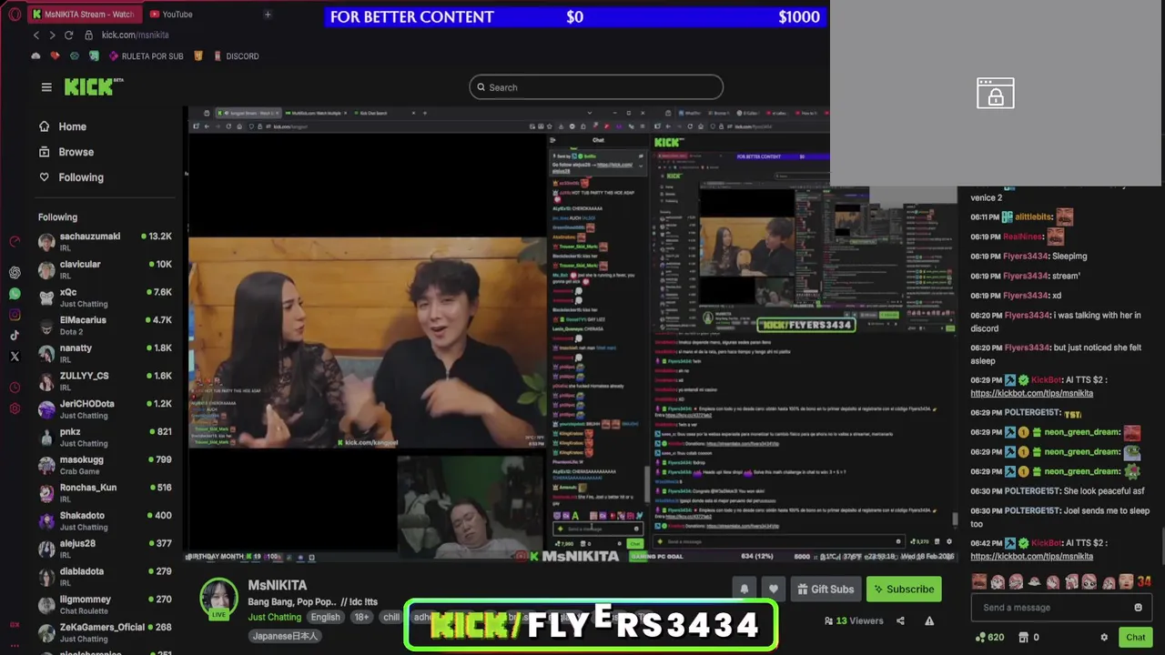This screenshot has height=655, width=1165.
Task: Open chat settings gear icon
Action: tap(1104, 637)
